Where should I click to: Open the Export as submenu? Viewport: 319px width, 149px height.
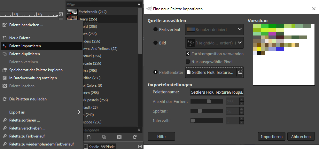tap(42, 112)
